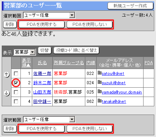This screenshot has height=137, width=156.
Task: Sort by PDA column header
Action: click(x=149, y=63)
